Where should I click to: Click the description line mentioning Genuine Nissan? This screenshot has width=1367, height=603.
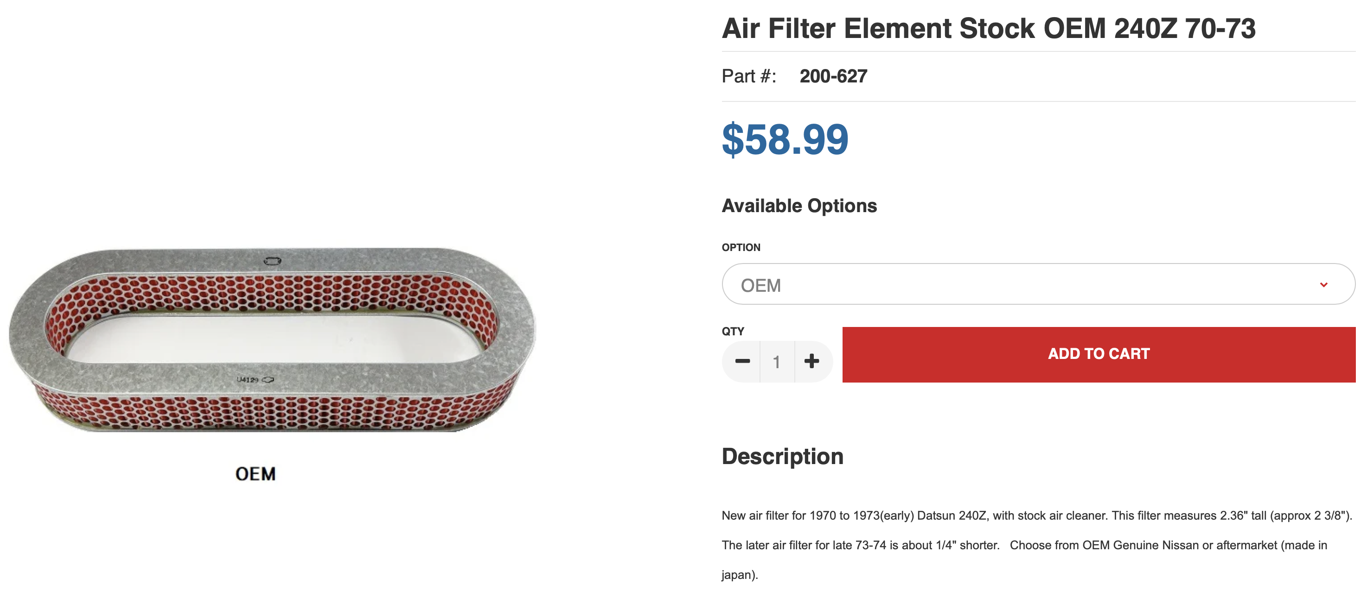click(1024, 545)
